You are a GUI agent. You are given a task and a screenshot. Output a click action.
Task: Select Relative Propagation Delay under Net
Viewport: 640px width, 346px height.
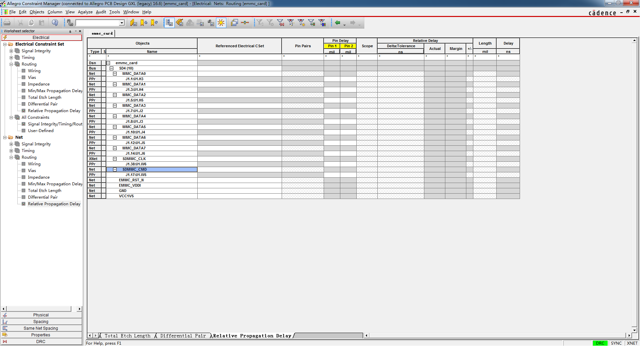(54, 204)
